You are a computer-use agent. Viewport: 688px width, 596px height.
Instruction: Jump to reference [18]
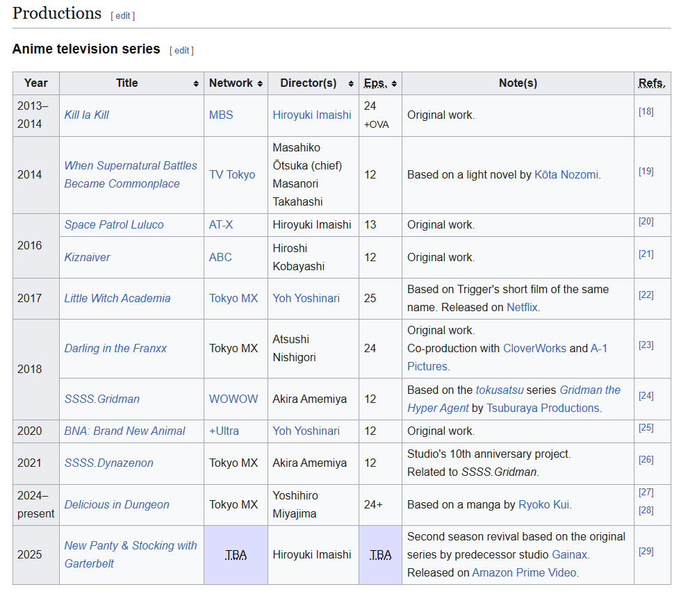click(x=646, y=112)
